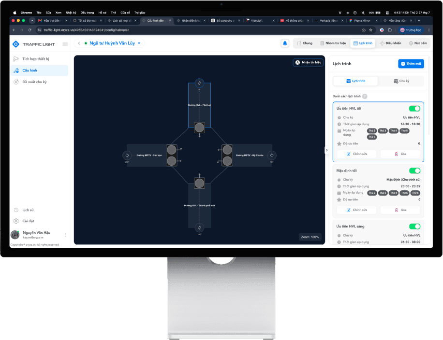This screenshot has height=340, width=443.
Task: Go back with the left chevron beside intersection name
Action: (x=79, y=43)
